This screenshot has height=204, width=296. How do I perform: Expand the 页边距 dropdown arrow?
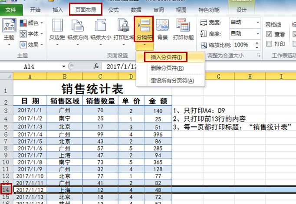coord(57,45)
